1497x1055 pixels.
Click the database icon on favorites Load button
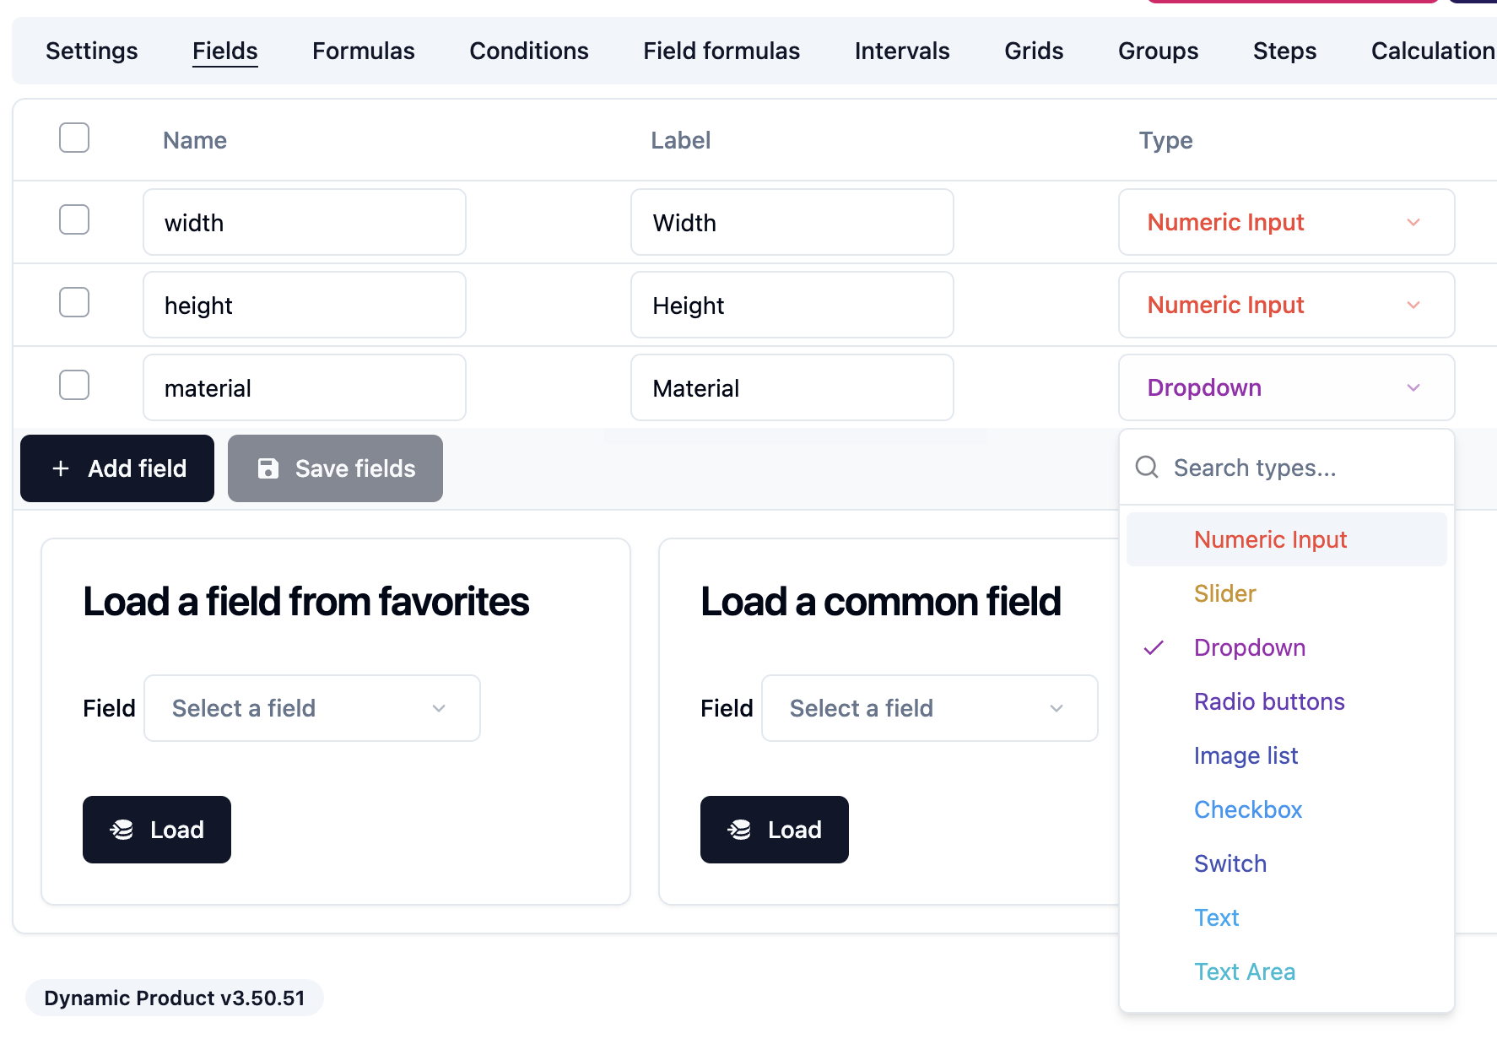point(123,830)
